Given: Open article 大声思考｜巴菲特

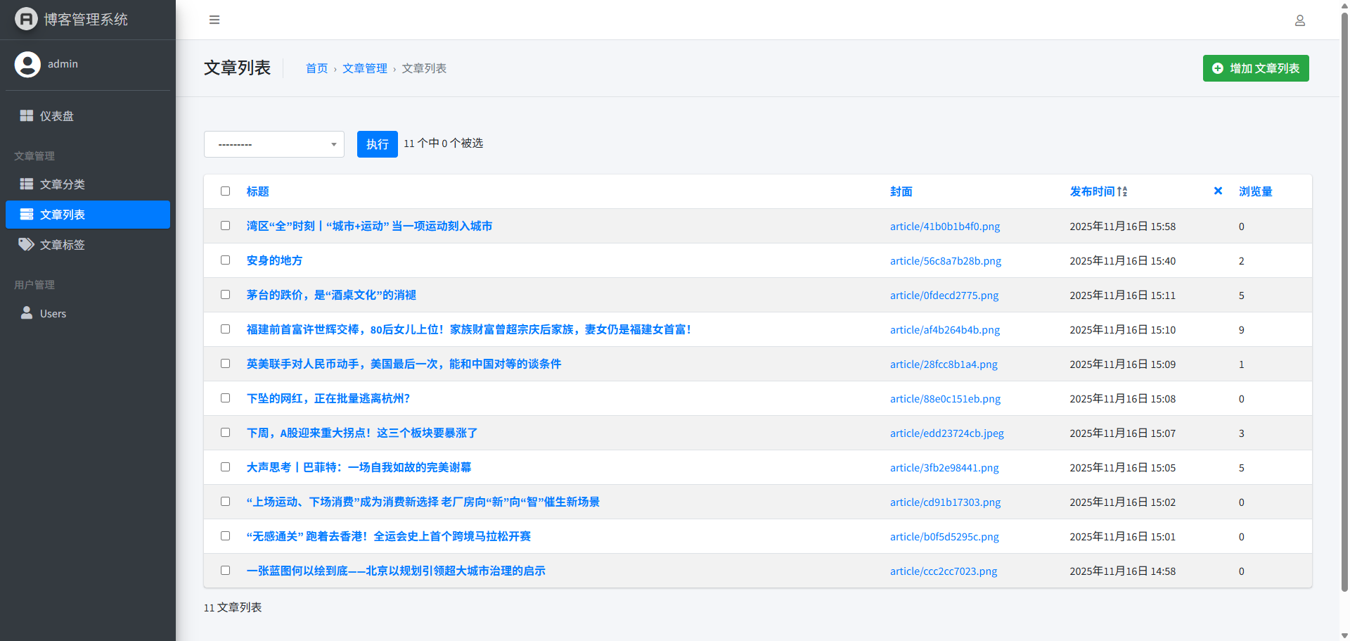Looking at the screenshot, I should [359, 467].
